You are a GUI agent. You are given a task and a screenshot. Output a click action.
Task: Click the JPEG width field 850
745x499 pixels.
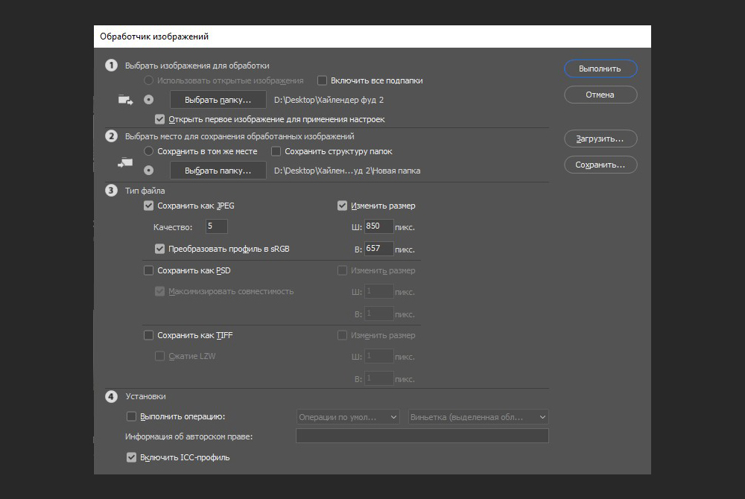tap(378, 226)
